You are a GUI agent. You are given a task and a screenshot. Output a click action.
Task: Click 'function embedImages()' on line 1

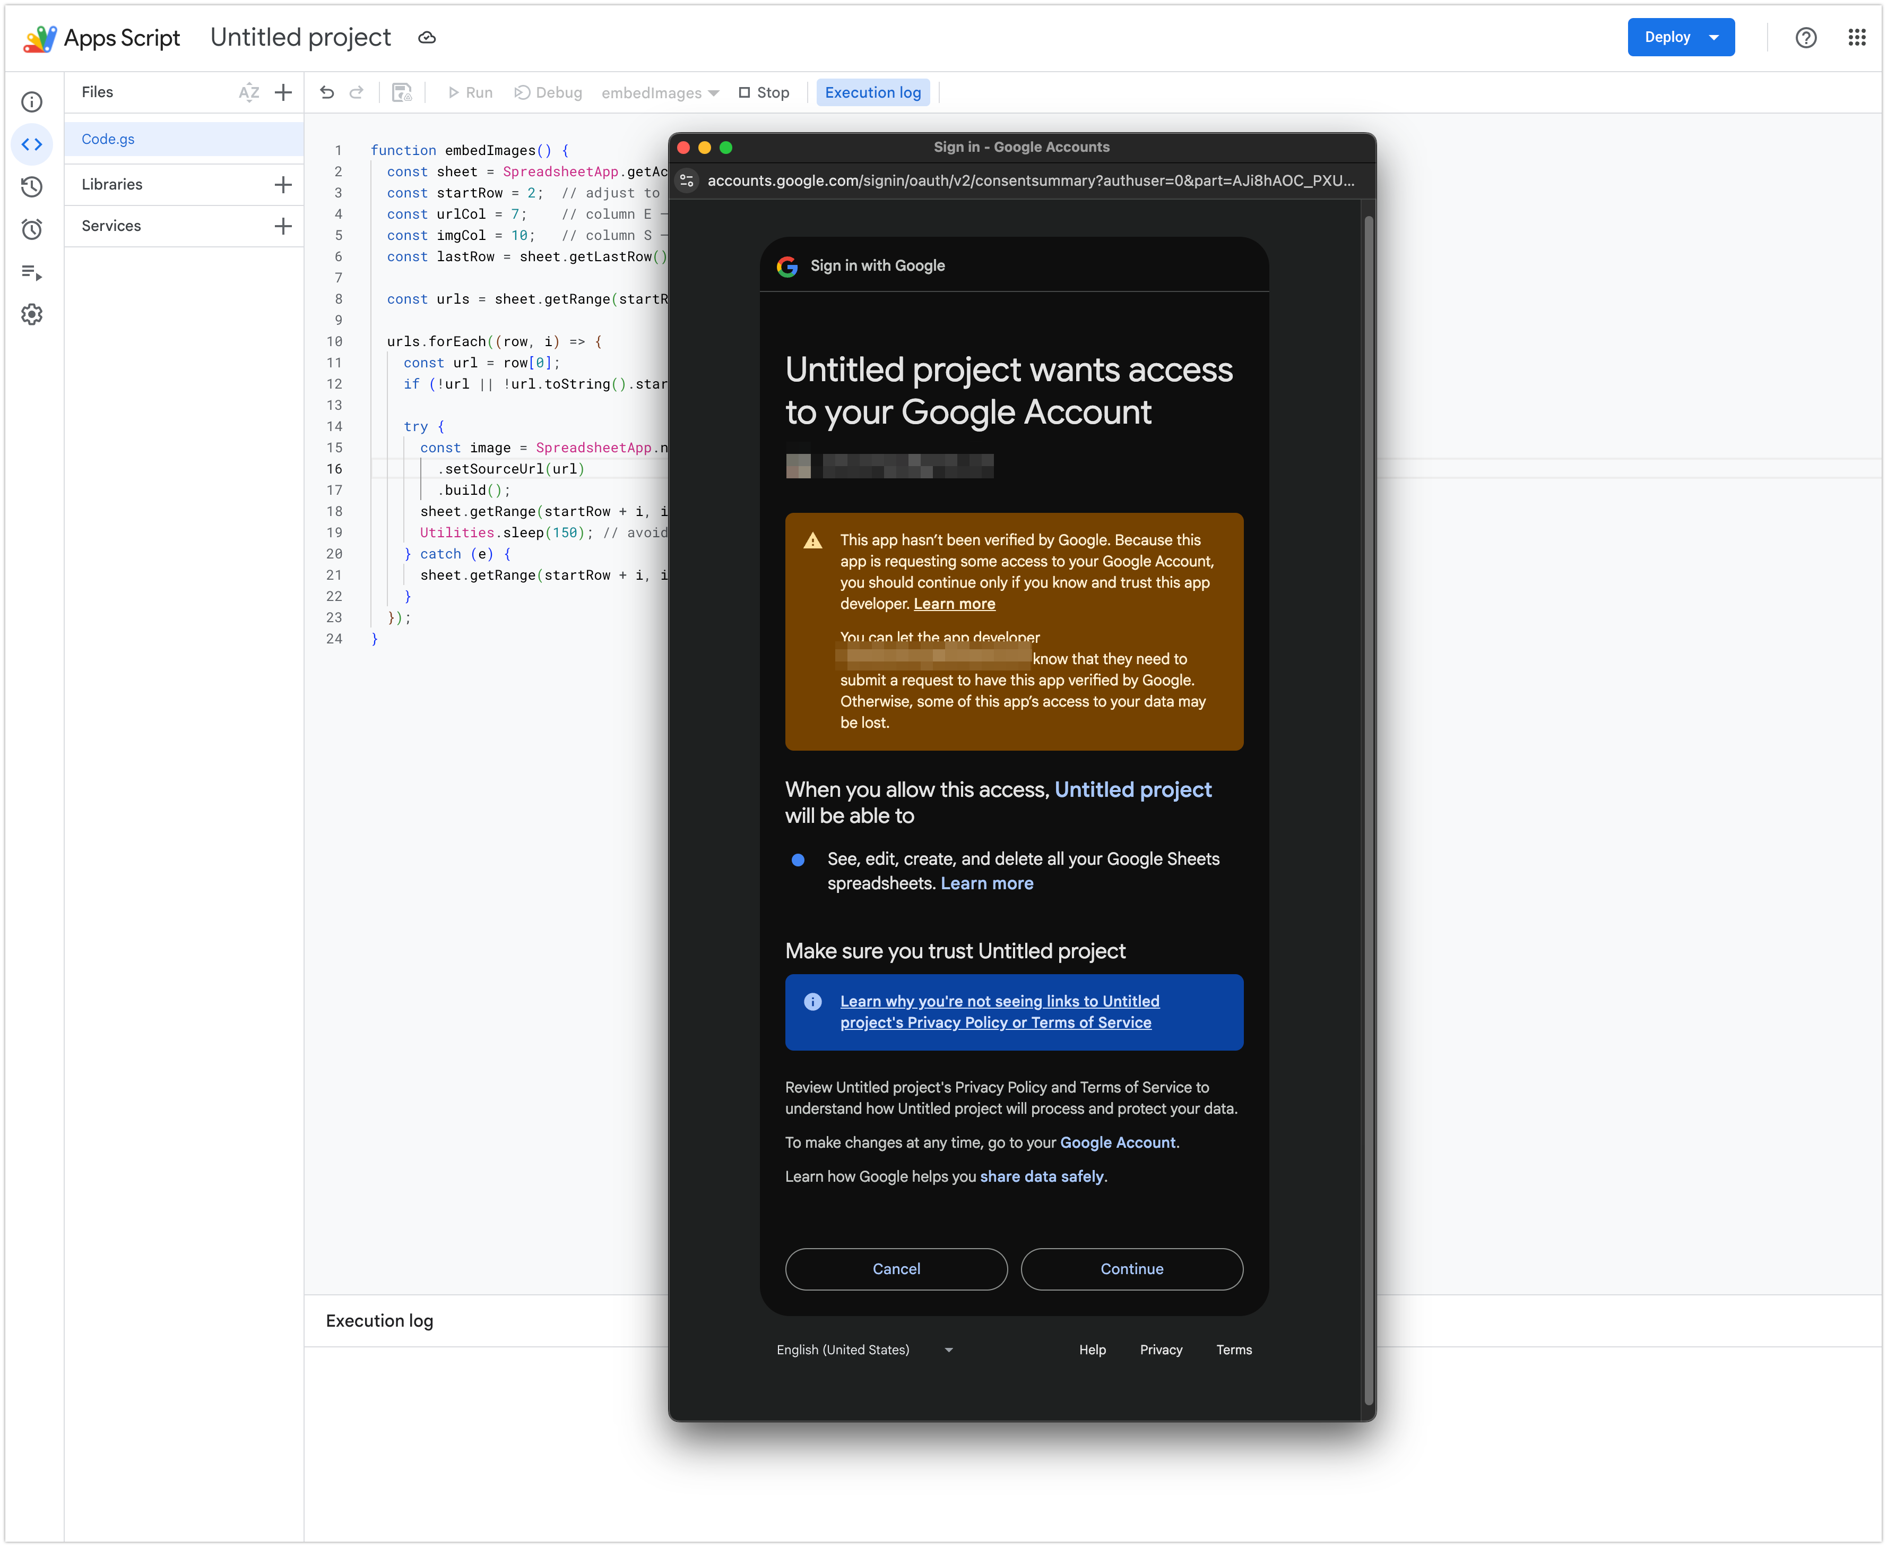point(461,151)
